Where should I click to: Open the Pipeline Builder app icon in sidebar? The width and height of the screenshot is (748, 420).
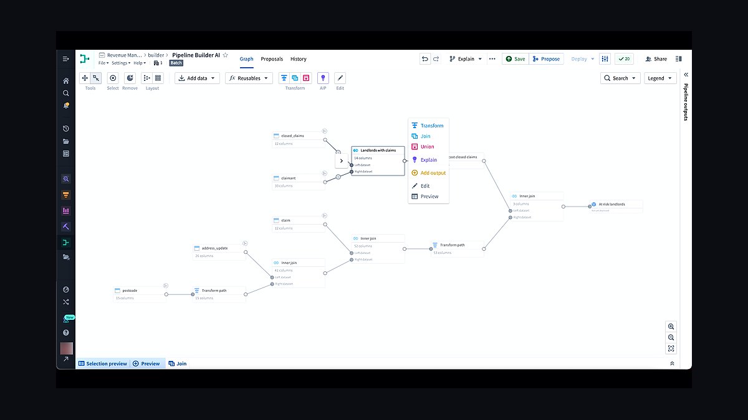pos(66,242)
